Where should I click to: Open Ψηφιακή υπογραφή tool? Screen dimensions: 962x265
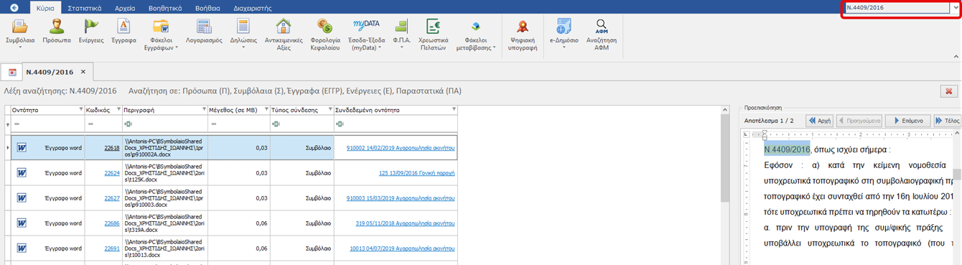pos(523,36)
